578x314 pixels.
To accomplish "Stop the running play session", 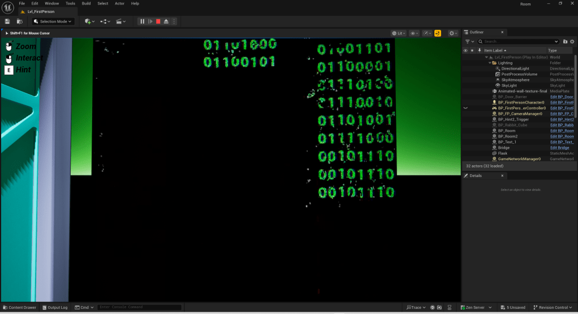I will click(158, 21).
